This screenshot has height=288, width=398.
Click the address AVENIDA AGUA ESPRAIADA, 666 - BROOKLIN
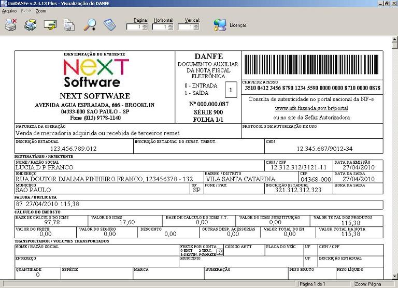[x=95, y=105]
